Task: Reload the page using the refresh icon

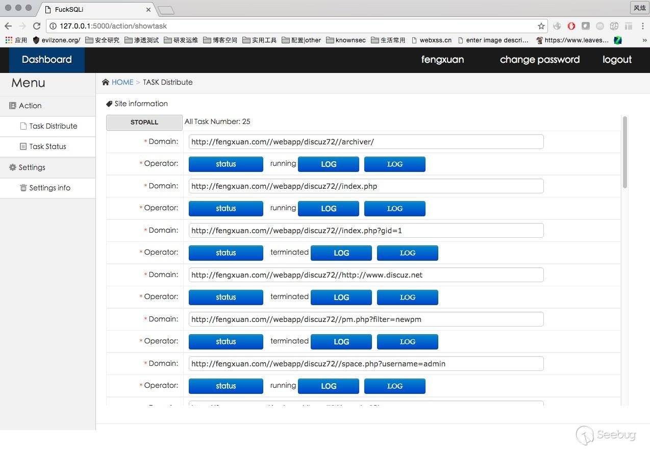Action: click(36, 26)
